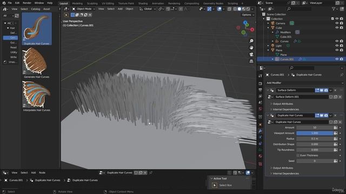Toggle Duplicate Hair Curves render visibility
Image resolution: width=346 pixels, height=194 pixels.
(x=326, y=115)
